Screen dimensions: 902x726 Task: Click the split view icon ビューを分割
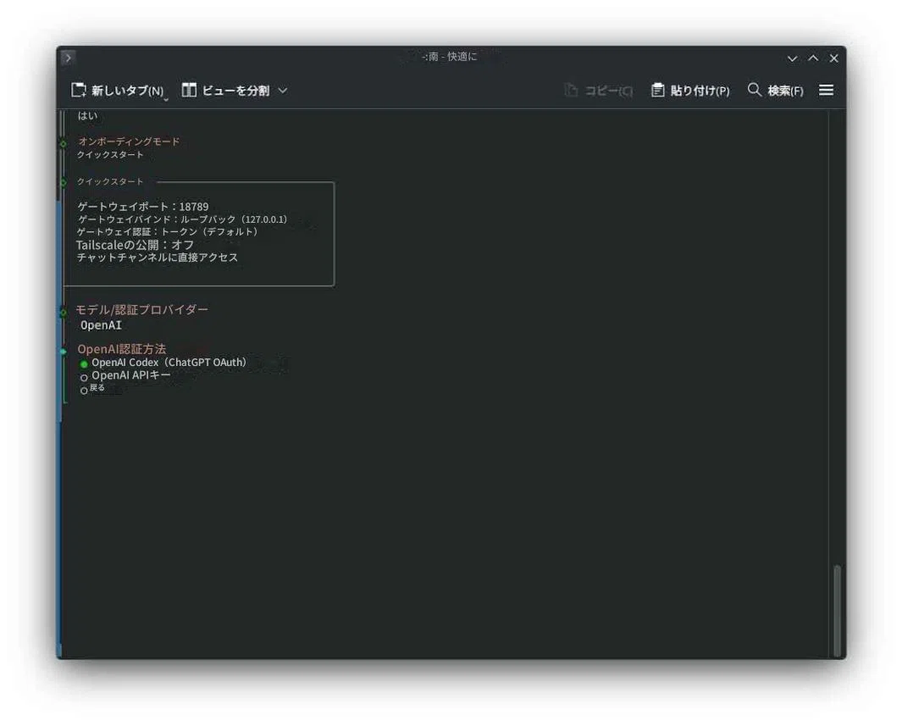tap(189, 90)
